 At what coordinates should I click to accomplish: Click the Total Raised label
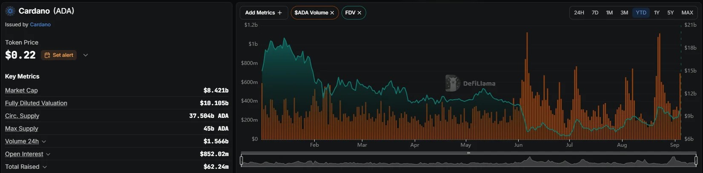point(22,167)
